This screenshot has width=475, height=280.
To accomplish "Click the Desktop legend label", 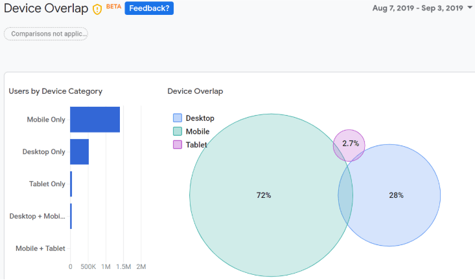I will coord(200,118).
